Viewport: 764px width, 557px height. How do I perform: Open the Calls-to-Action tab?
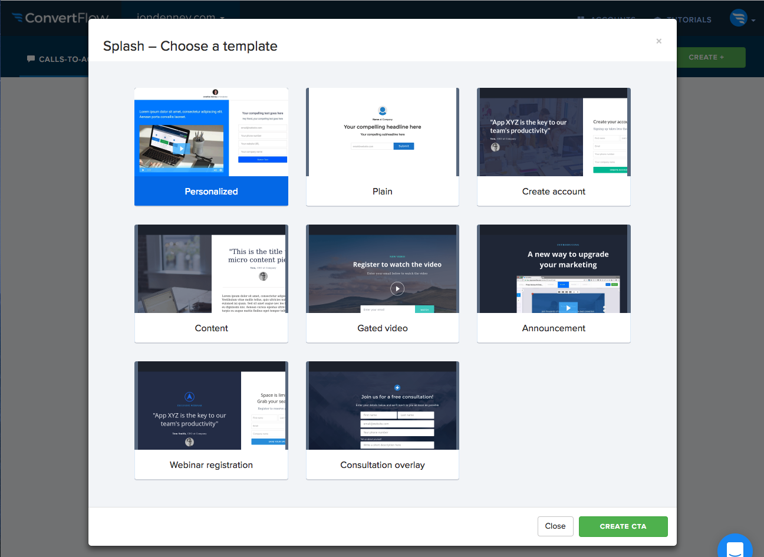[x=57, y=59]
